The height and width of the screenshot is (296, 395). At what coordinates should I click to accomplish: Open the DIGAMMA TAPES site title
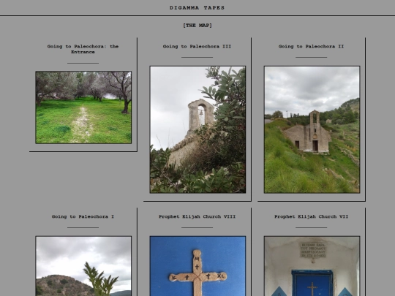(197, 8)
